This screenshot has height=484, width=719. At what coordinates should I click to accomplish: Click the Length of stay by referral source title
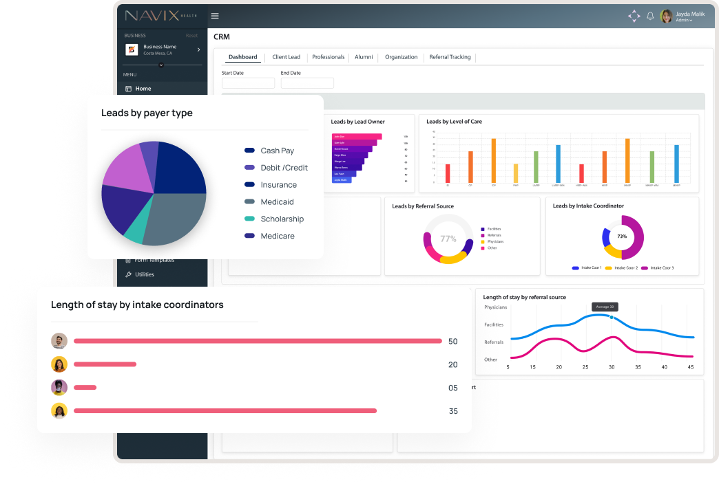click(x=524, y=297)
